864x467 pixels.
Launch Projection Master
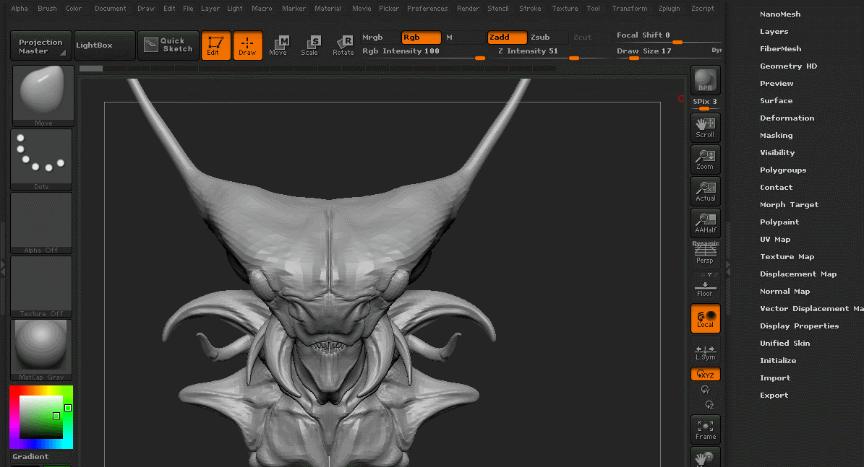(x=40, y=45)
